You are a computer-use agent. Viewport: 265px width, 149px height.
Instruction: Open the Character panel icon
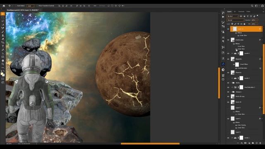[223, 38]
